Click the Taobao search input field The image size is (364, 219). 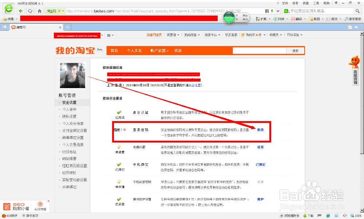[x=260, y=51]
